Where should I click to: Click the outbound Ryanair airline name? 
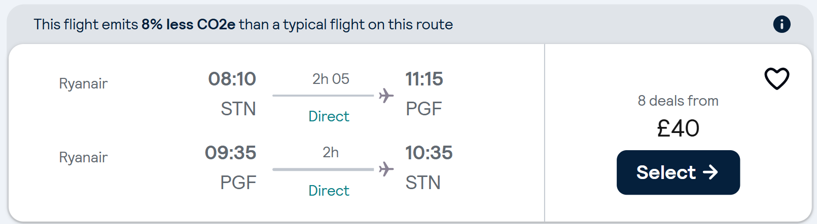point(83,83)
